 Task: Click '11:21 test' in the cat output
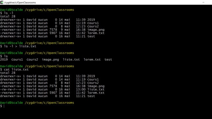tap(85, 96)
